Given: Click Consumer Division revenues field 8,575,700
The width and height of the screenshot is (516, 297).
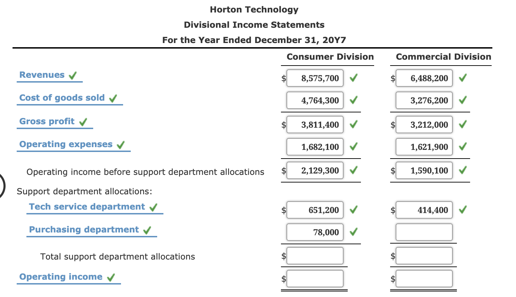Looking at the screenshot, I should pos(315,78).
